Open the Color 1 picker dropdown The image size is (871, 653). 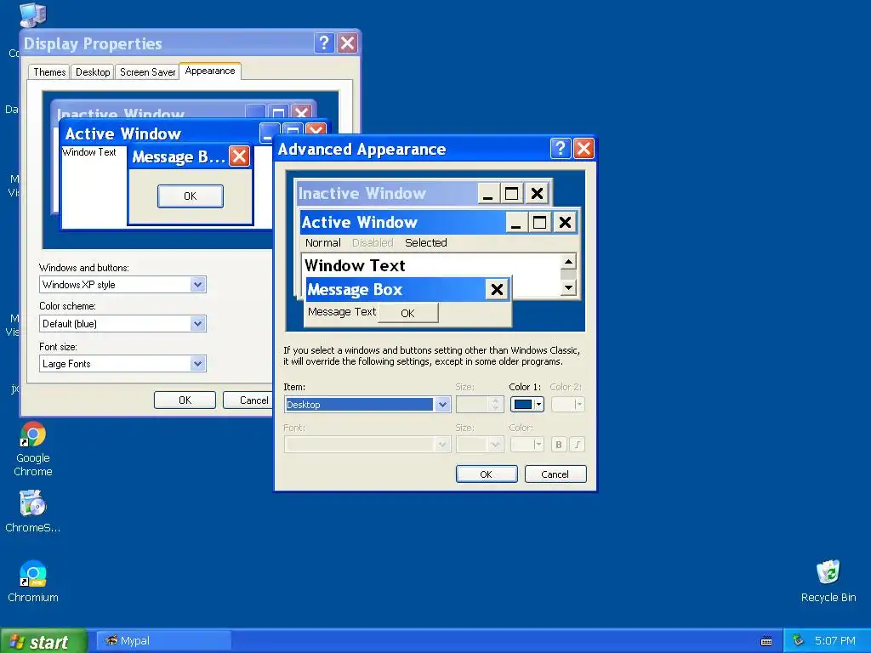[527, 405]
